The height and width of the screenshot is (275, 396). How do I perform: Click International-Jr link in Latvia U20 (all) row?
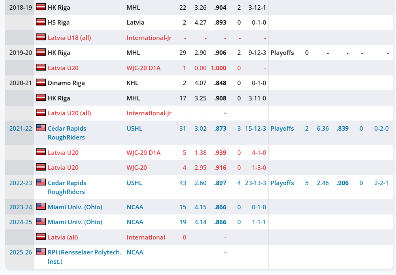point(149,113)
